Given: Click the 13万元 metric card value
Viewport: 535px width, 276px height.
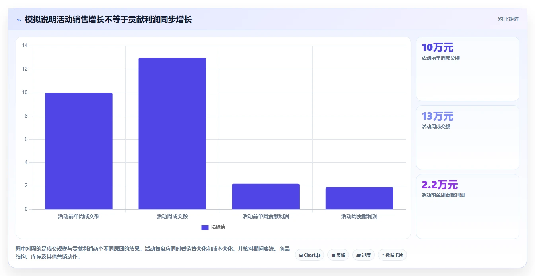Looking at the screenshot, I should [438, 116].
